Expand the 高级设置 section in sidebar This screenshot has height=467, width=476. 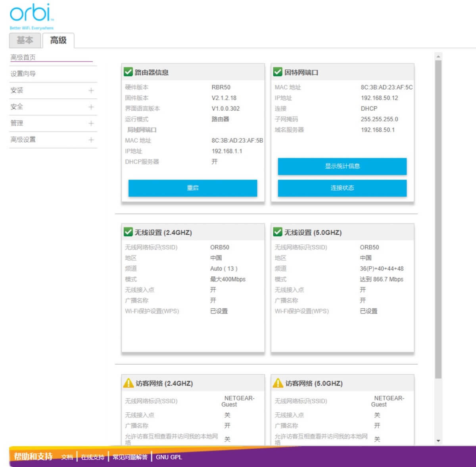tap(91, 140)
